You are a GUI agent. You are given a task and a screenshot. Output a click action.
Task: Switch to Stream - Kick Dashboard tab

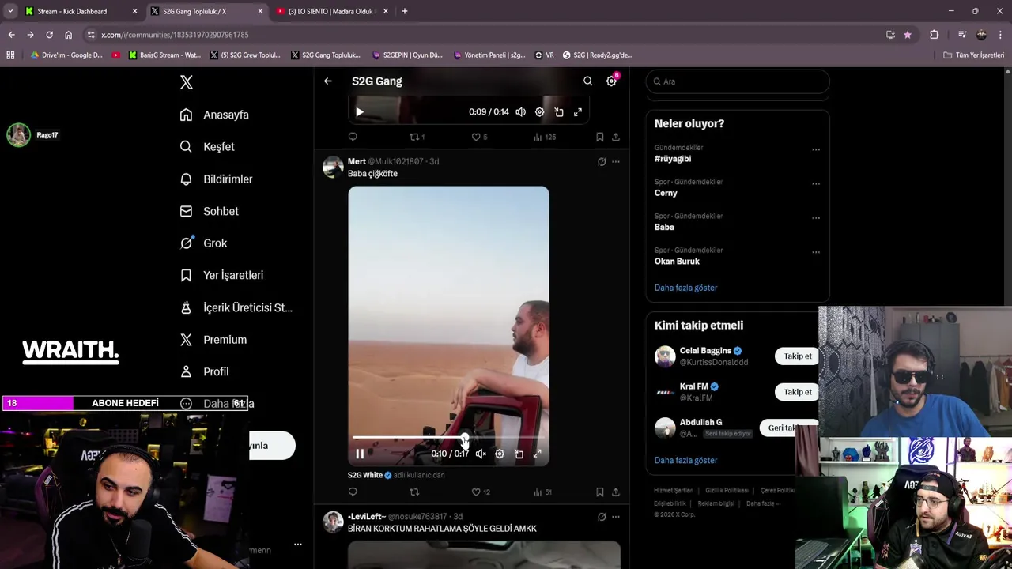(81, 11)
